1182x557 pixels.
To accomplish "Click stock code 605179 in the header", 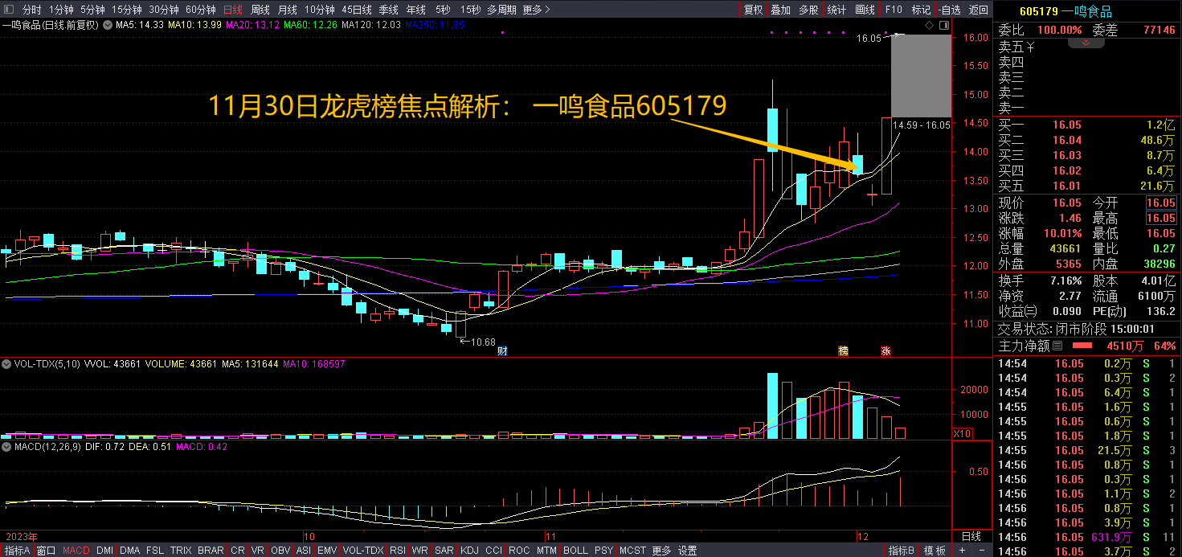I will tap(1038, 11).
